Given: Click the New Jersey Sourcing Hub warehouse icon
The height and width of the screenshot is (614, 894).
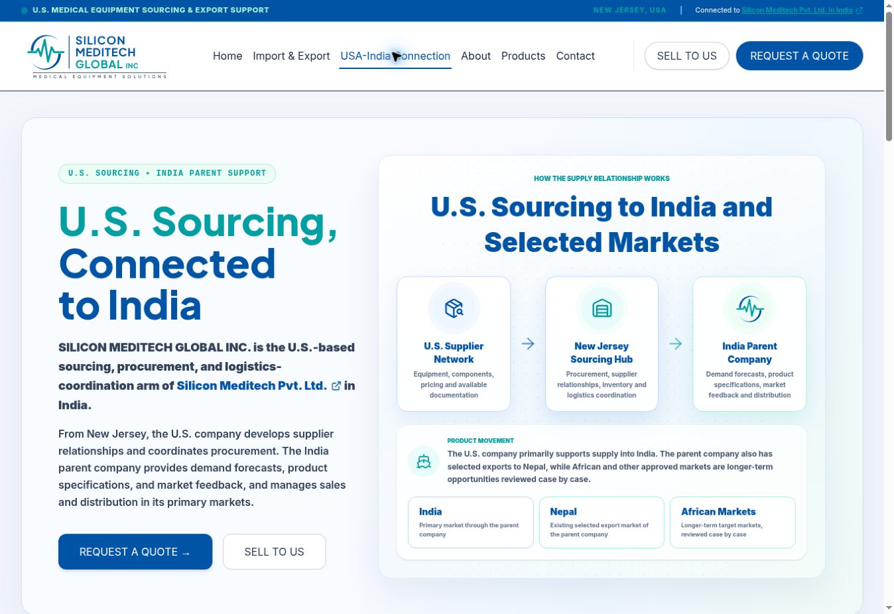Looking at the screenshot, I should [602, 308].
